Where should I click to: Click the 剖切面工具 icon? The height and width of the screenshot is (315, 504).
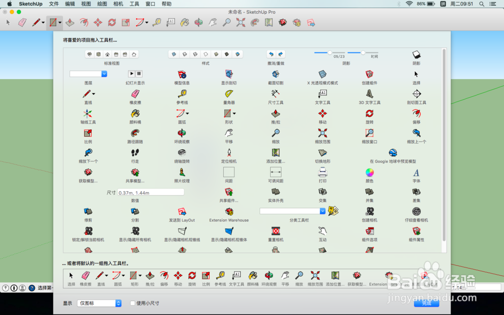[417, 94]
